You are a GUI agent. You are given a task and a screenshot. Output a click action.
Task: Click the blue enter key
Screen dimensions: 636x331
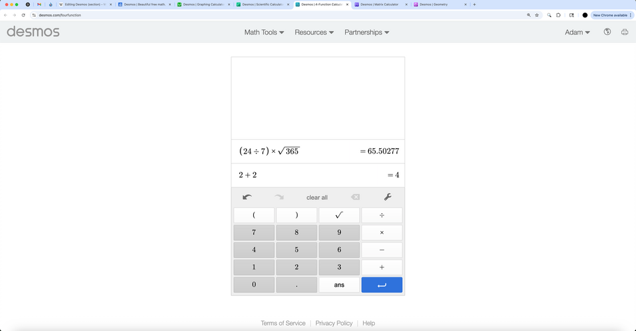pyautogui.click(x=382, y=285)
